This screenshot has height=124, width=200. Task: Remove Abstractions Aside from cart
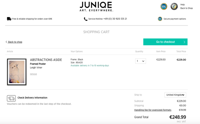click(x=33, y=74)
